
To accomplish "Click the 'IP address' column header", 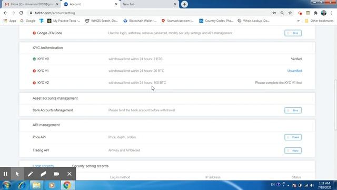I will click(x=213, y=177).
